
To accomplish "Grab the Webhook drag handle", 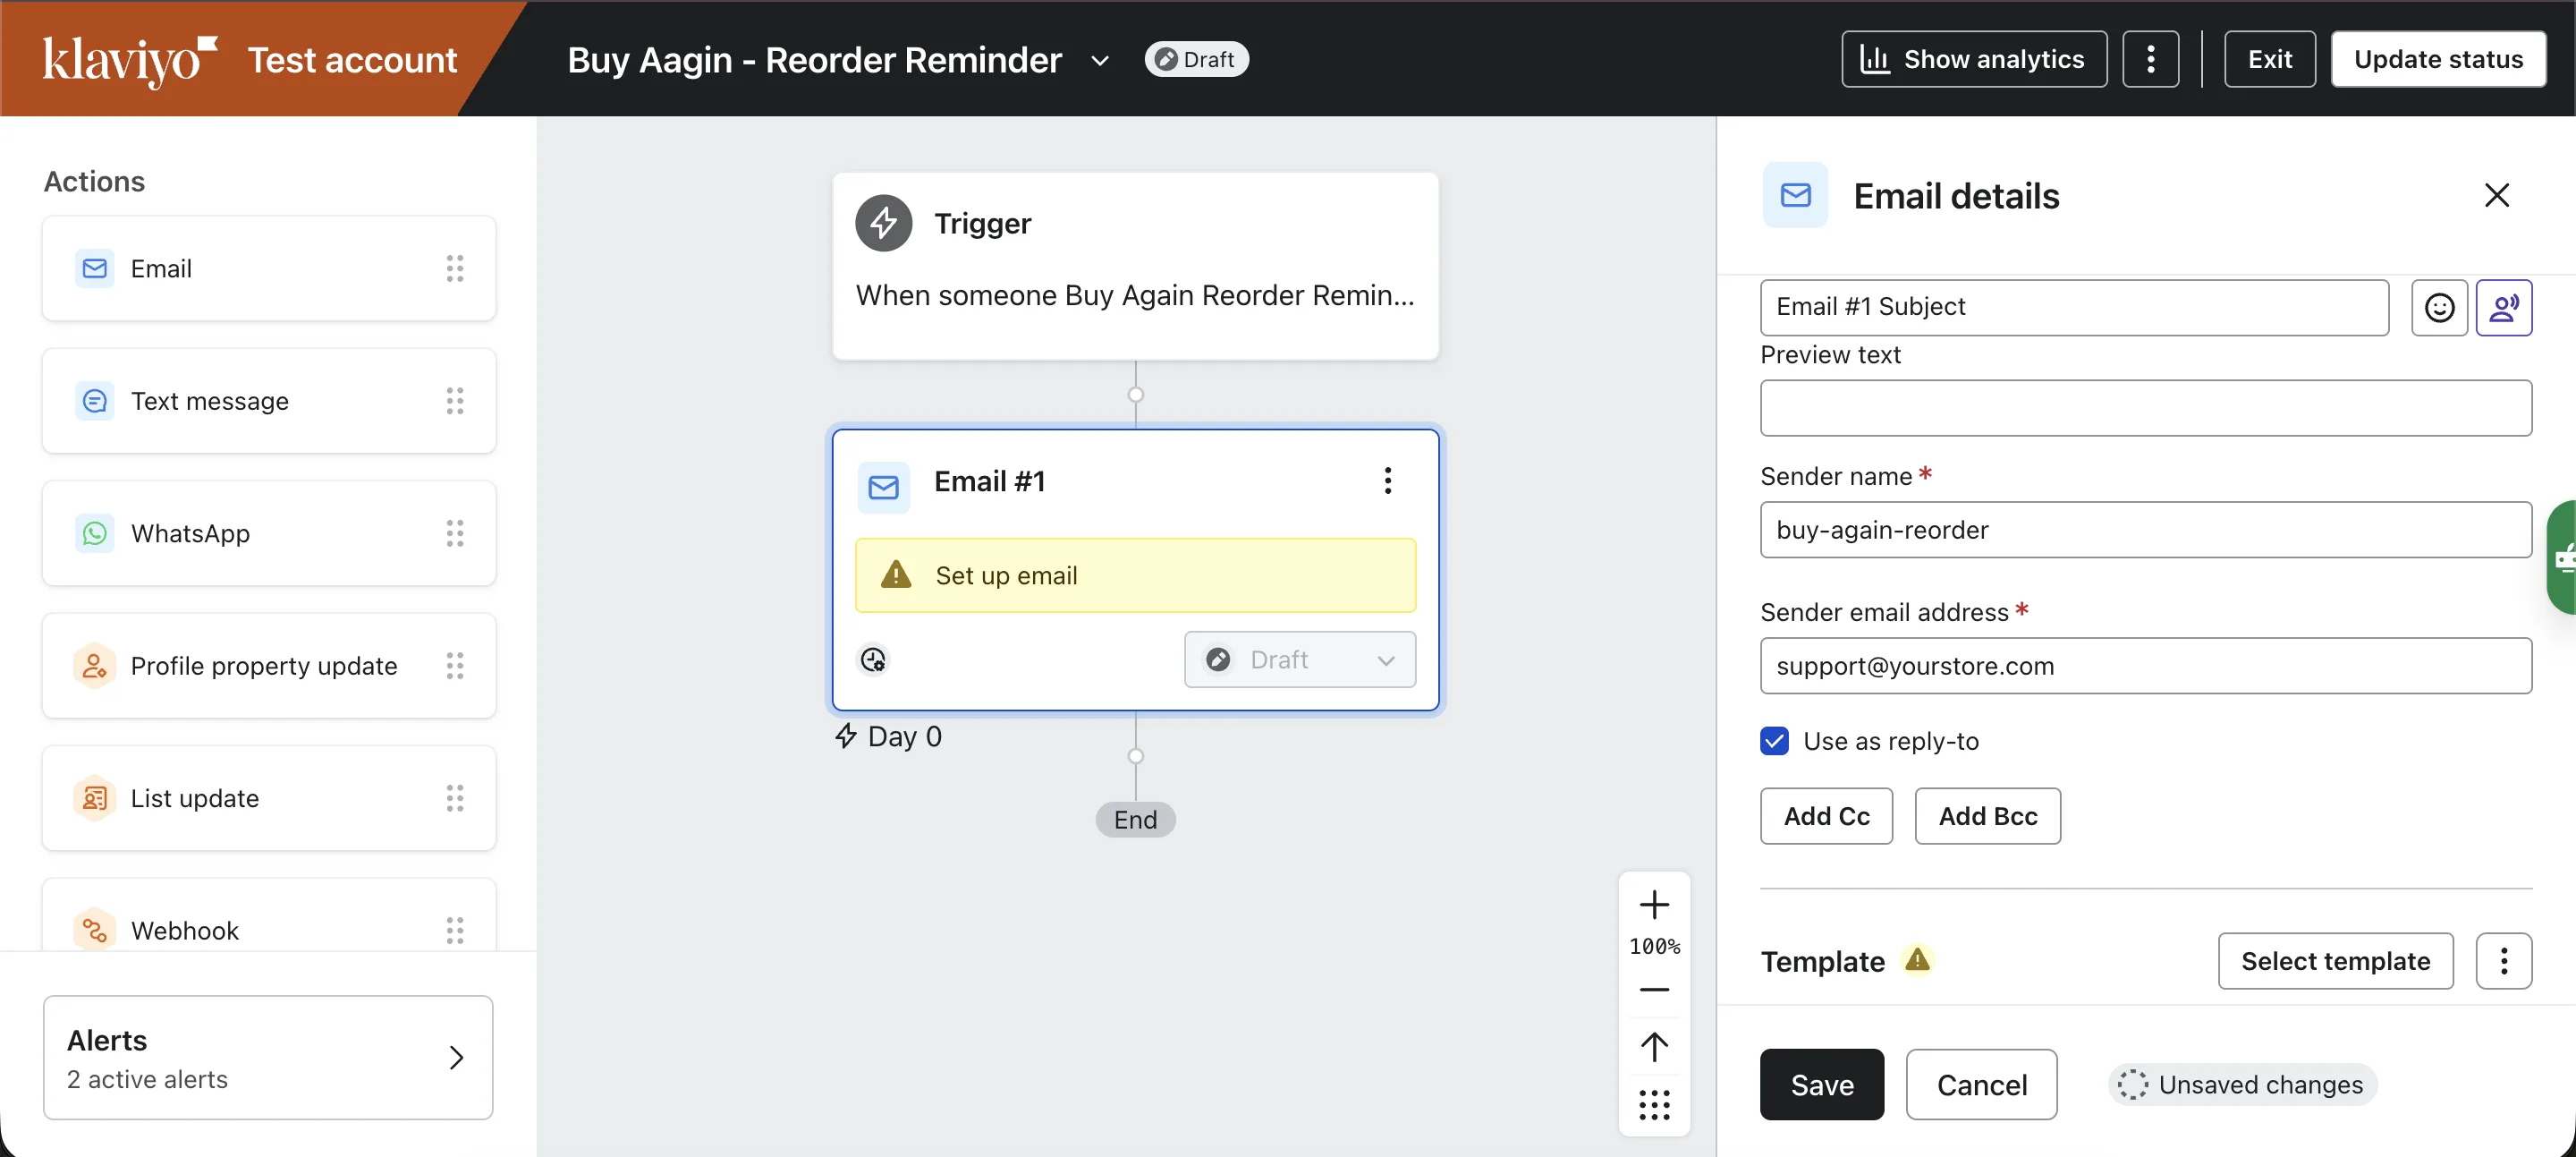I will point(455,930).
